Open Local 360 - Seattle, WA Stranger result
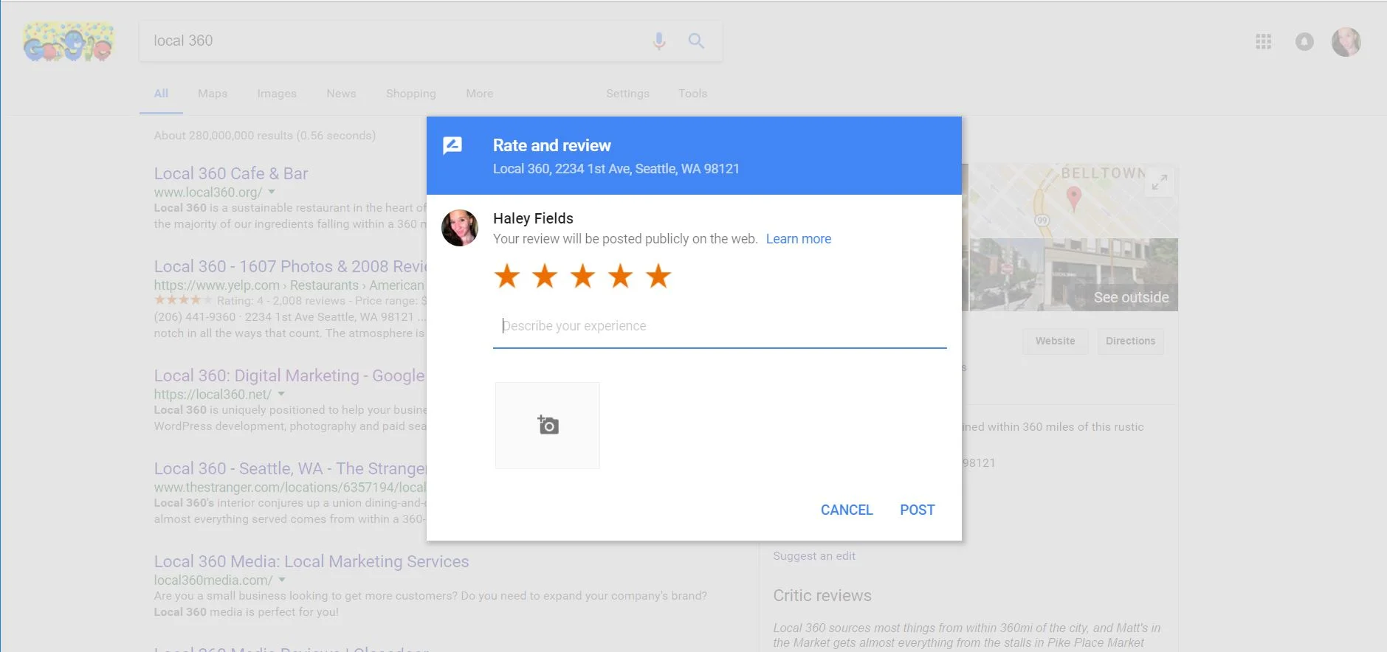The width and height of the screenshot is (1387, 652). pyautogui.click(x=290, y=468)
